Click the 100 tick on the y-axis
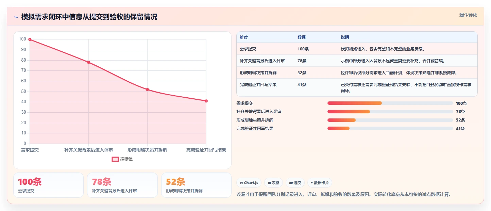This screenshot has width=491, height=211. coord(22,39)
